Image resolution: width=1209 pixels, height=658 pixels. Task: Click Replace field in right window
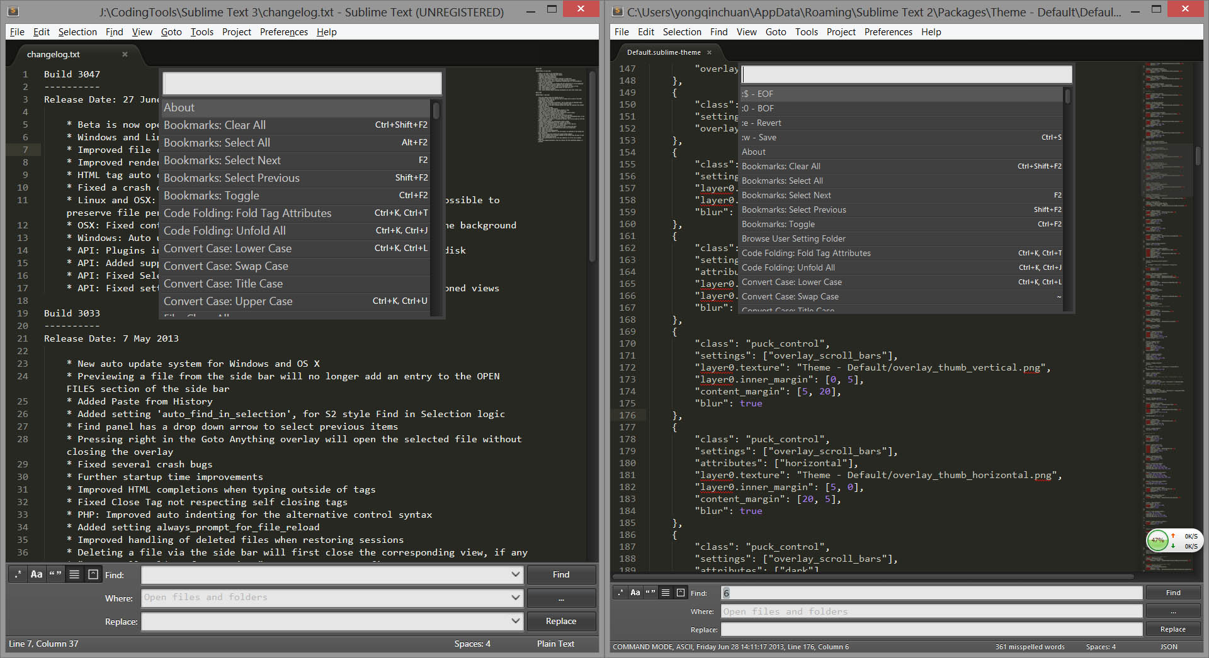[x=931, y=629]
